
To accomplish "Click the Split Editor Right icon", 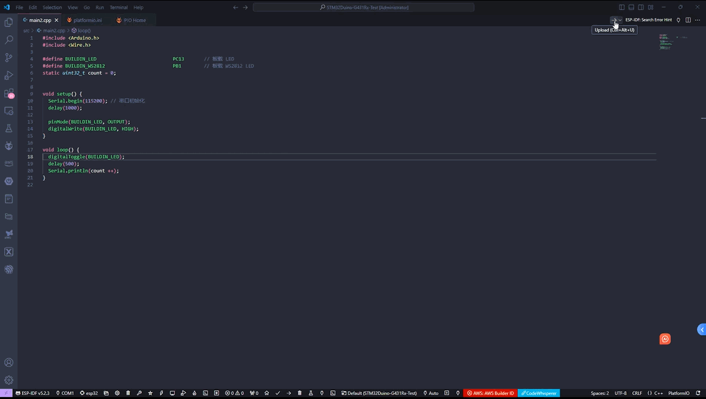I will [x=688, y=20].
